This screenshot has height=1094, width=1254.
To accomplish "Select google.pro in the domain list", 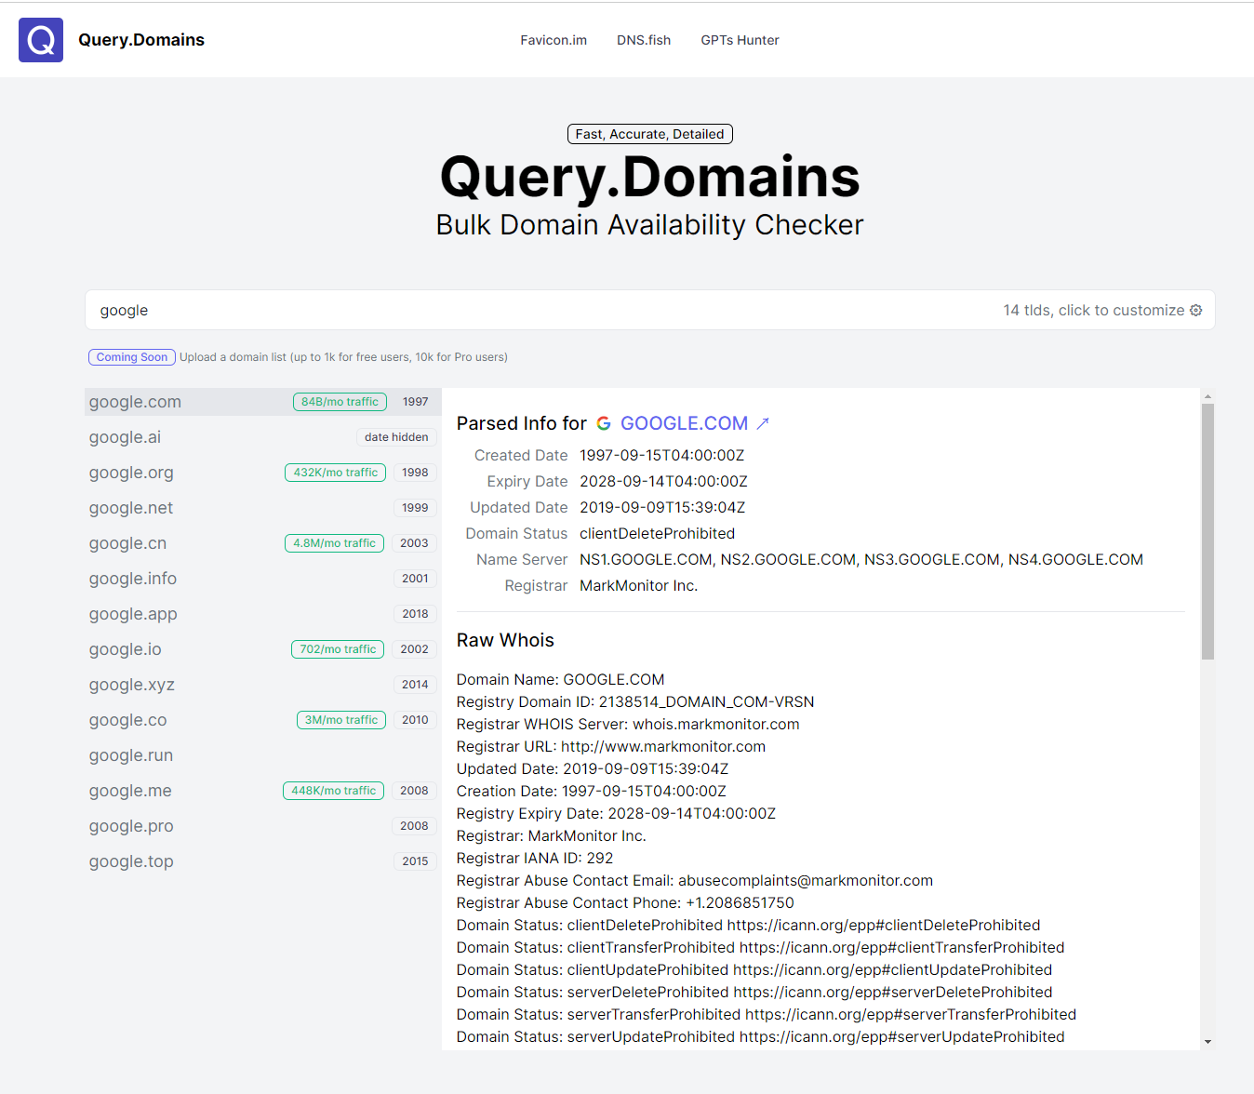I will [263, 826].
